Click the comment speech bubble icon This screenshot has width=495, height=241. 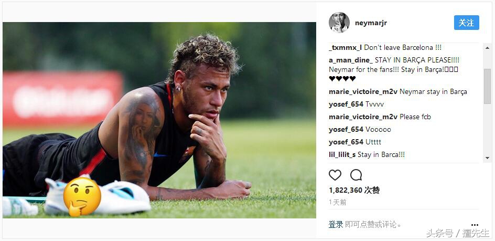pyautogui.click(x=356, y=175)
